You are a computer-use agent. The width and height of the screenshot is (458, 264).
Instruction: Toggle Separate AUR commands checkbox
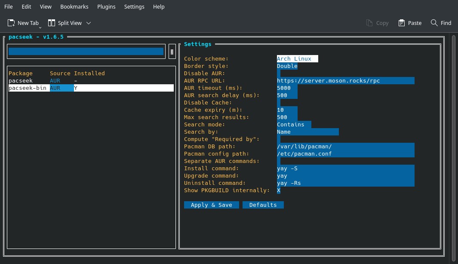[279, 161]
